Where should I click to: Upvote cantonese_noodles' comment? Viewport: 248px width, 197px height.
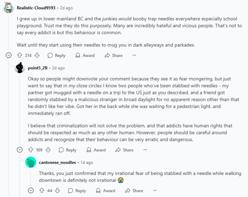point(42,191)
